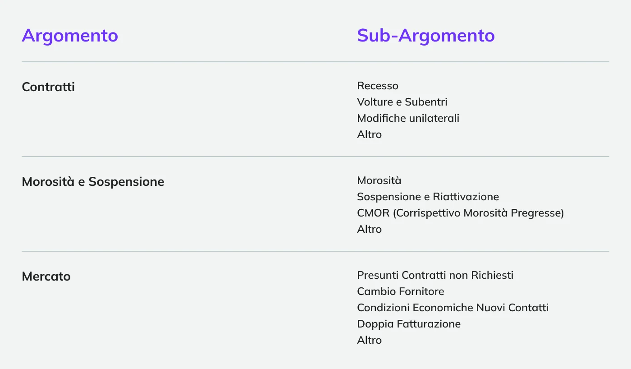This screenshot has height=369, width=631.
Task: Select Presunti Contratti non Richiesti
Action: pyautogui.click(x=435, y=275)
